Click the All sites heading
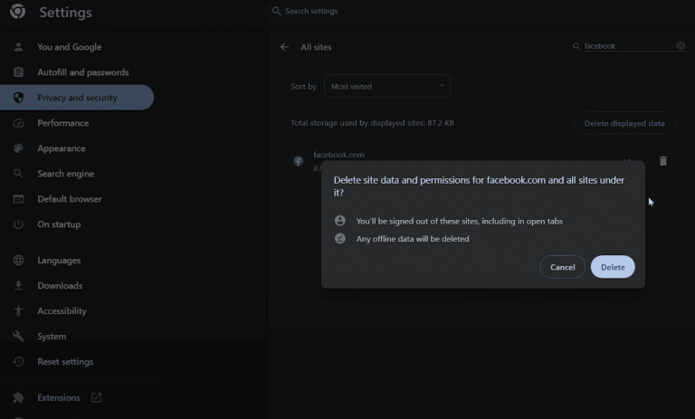Image resolution: width=695 pixels, height=419 pixels. (316, 47)
